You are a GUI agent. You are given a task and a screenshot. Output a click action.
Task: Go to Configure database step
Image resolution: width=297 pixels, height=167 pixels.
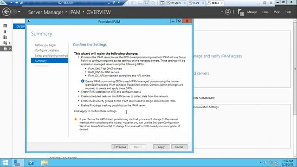point(47,51)
